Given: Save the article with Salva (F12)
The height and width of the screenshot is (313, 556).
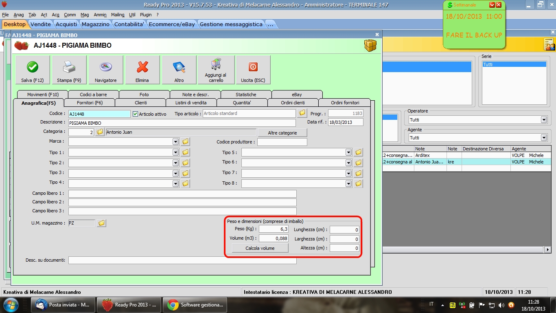Looking at the screenshot, I should (x=33, y=70).
